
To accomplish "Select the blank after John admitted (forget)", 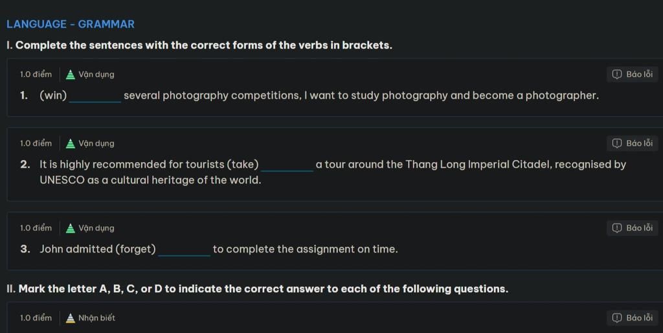I will coord(185,249).
